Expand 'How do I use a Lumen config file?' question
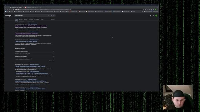This screenshot has height=112, width=200. [35, 54]
